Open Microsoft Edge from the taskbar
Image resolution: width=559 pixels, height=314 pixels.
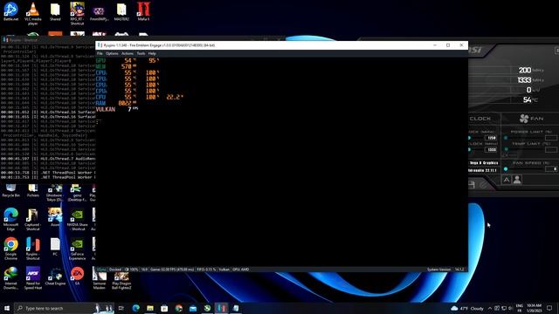pyautogui.click(x=136, y=308)
